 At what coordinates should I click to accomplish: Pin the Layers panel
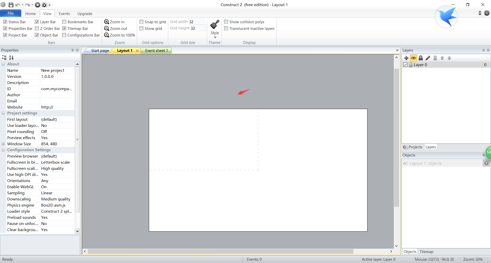(483, 50)
